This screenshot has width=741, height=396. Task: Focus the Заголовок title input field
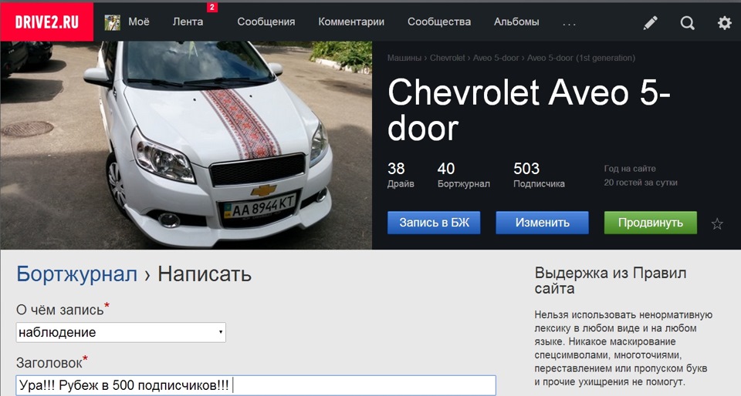[255, 385]
